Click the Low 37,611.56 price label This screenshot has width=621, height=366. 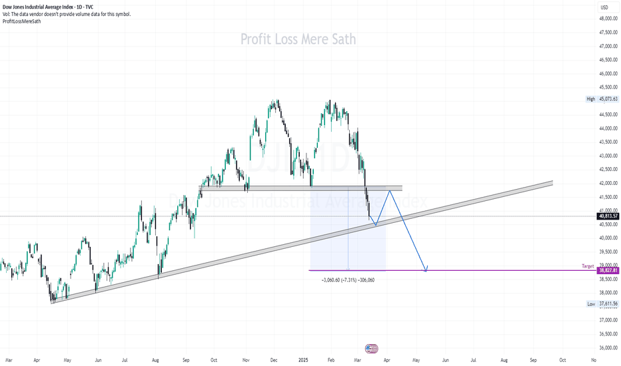602,304
